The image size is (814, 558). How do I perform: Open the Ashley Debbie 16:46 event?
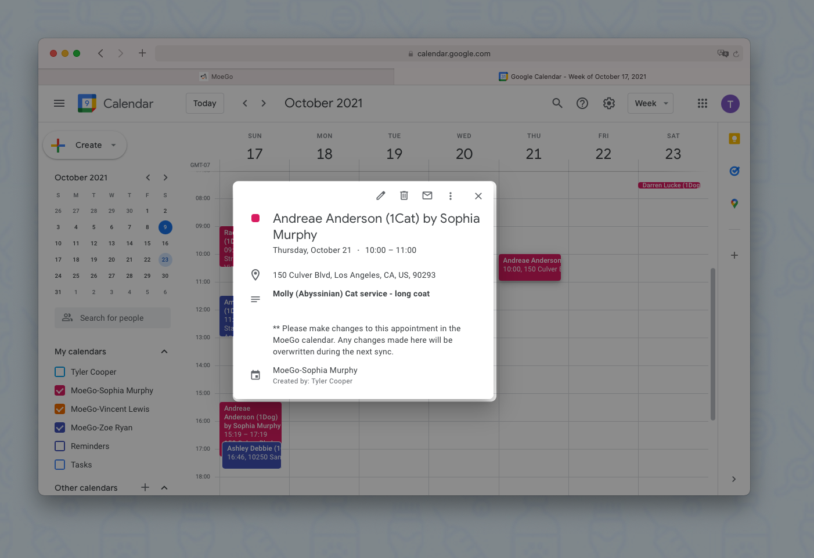coord(252,455)
